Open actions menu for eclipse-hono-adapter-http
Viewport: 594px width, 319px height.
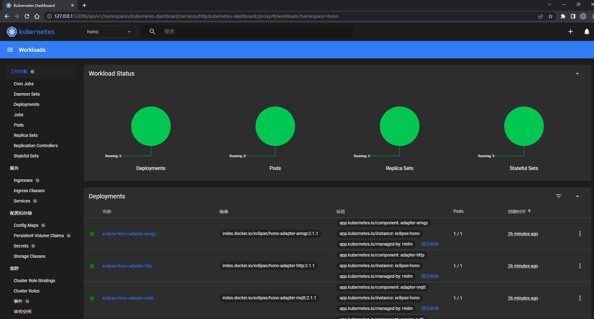[580, 266]
